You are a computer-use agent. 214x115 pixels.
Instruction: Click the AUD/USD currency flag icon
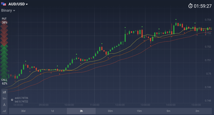(x=4, y=4)
